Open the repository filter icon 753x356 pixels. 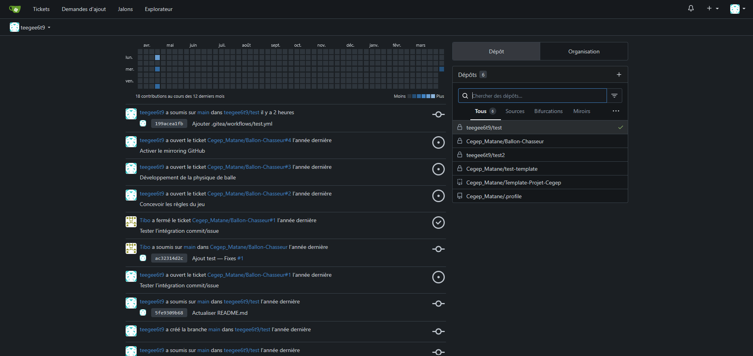pos(614,96)
